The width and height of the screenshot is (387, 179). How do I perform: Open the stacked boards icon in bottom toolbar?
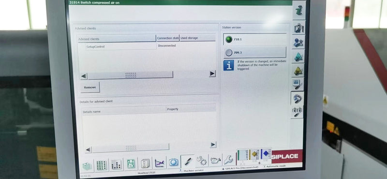(87, 165)
